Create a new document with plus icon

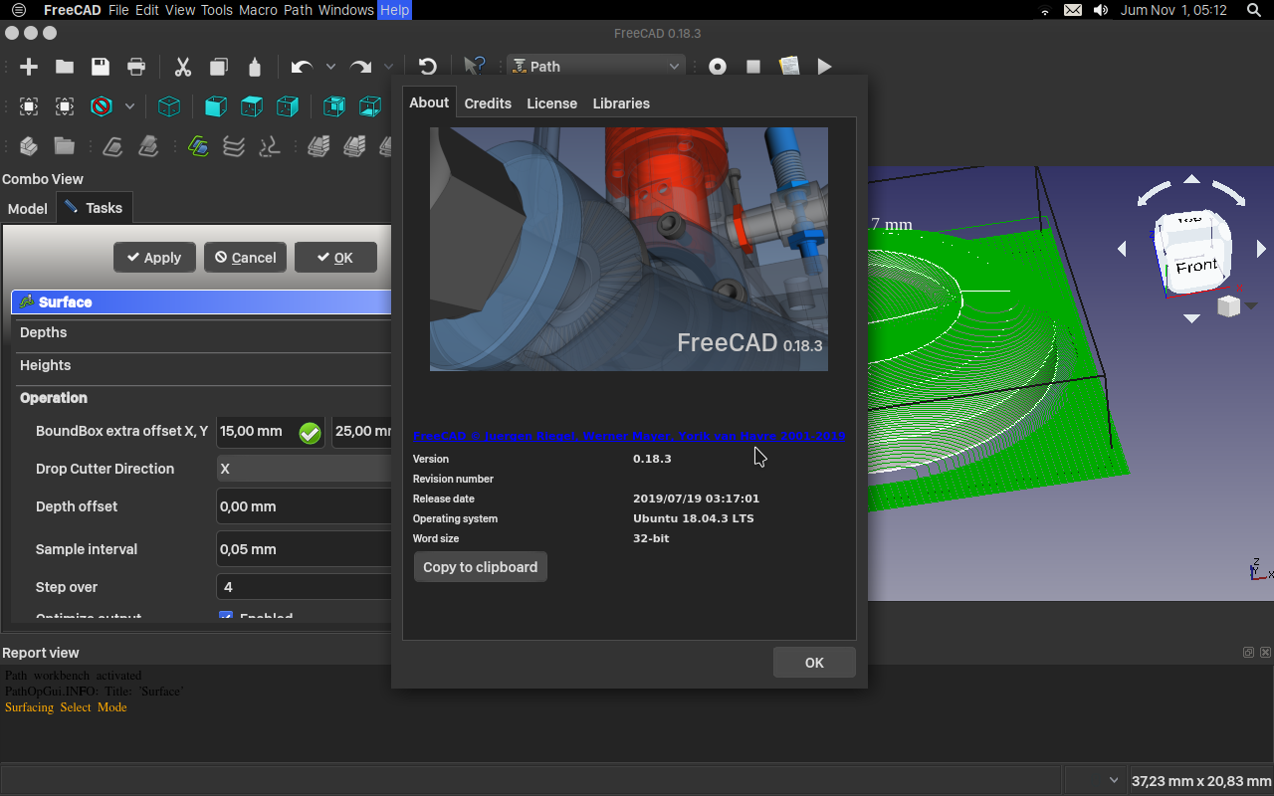point(29,67)
